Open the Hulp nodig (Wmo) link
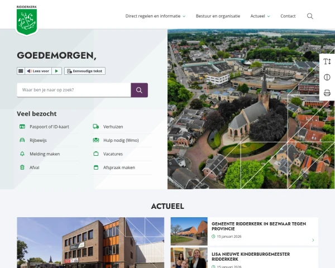Screen dimensions: 335x268 point(121,140)
